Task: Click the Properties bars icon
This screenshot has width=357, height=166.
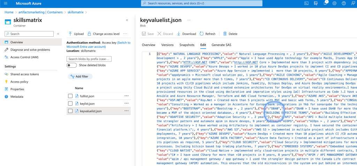Action: click(x=6, y=89)
